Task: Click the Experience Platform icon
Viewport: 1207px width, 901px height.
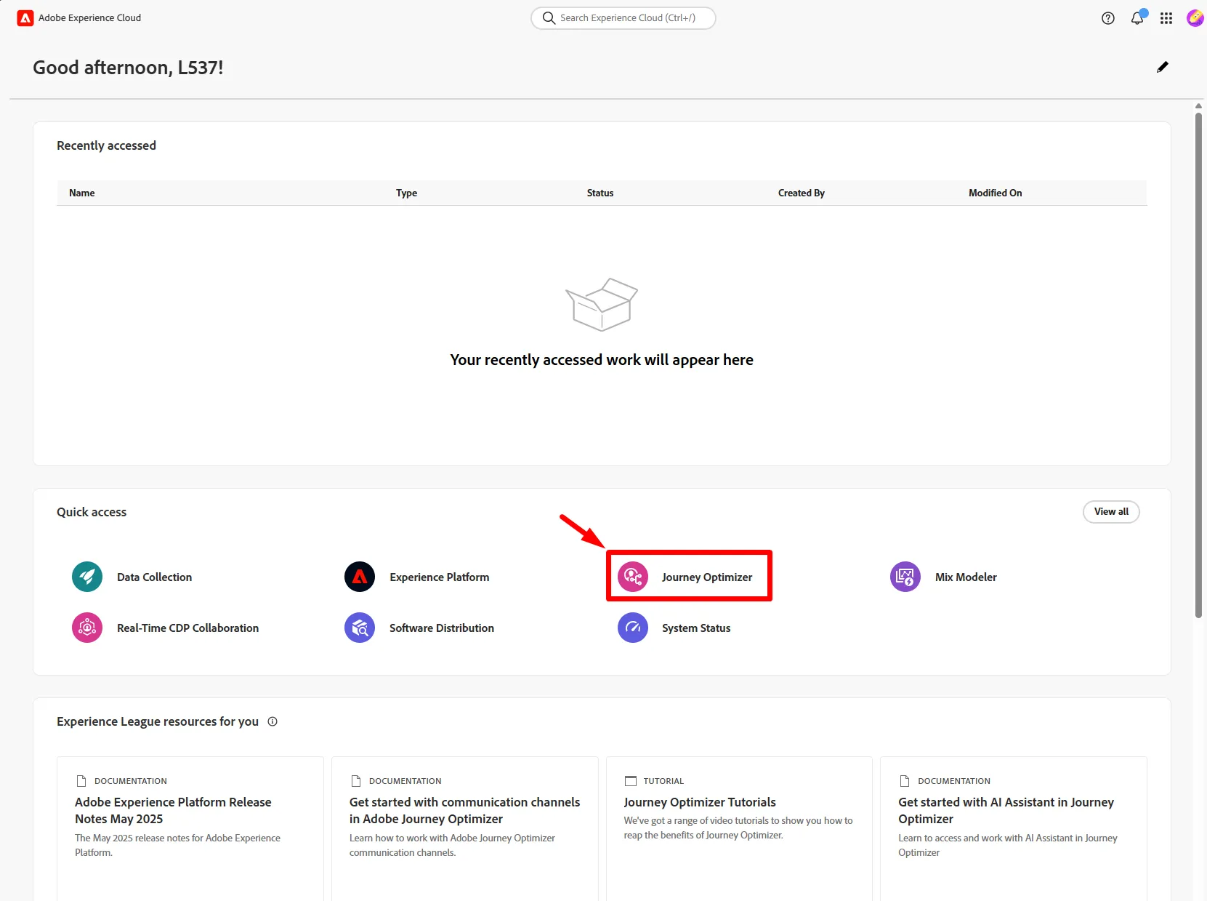Action: pyautogui.click(x=360, y=577)
